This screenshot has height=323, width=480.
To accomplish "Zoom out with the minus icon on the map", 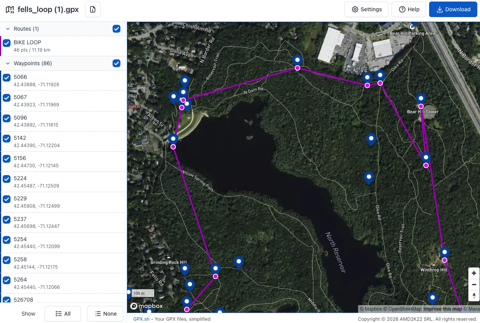I will tap(474, 285).
